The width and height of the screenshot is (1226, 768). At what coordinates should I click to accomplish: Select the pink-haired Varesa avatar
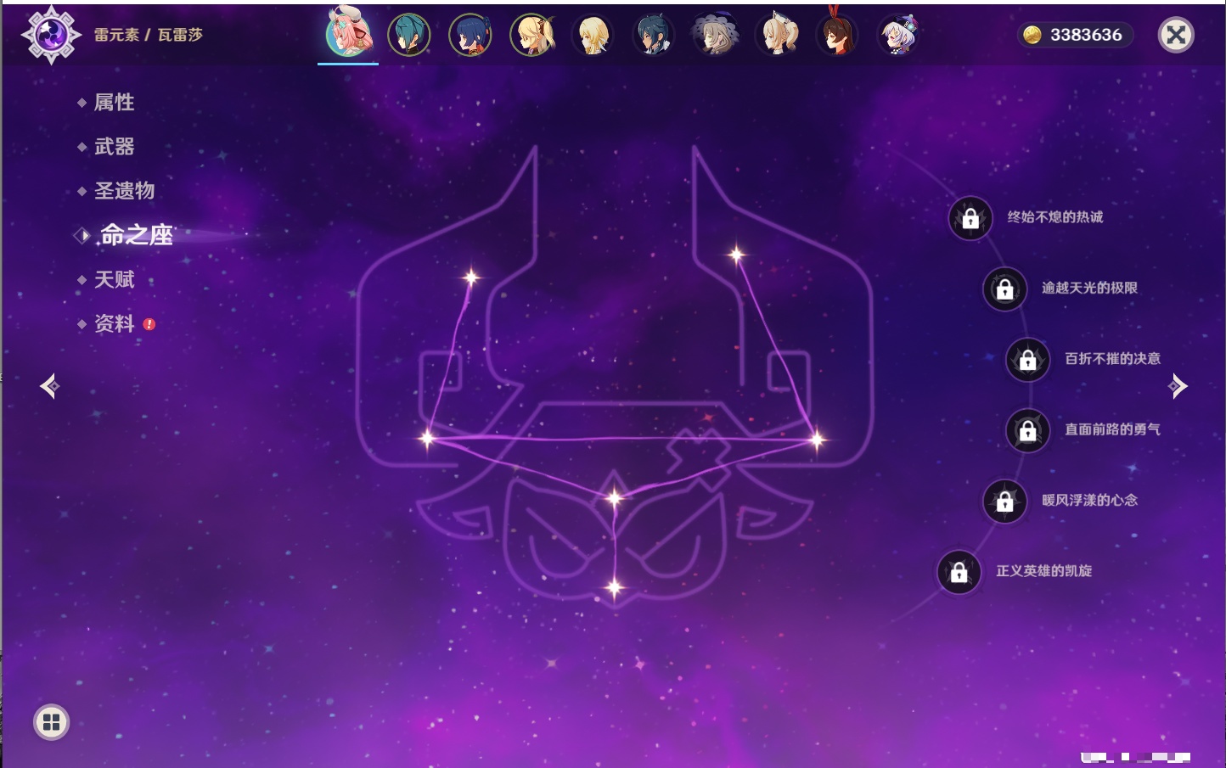(x=348, y=34)
